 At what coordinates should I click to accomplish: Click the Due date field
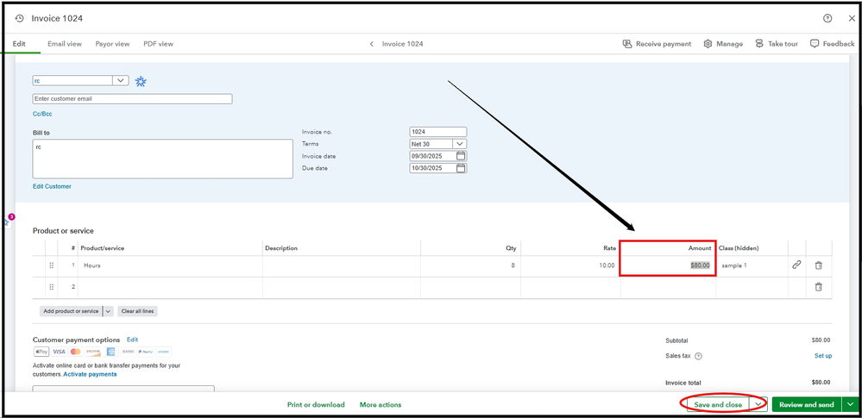[x=432, y=168]
